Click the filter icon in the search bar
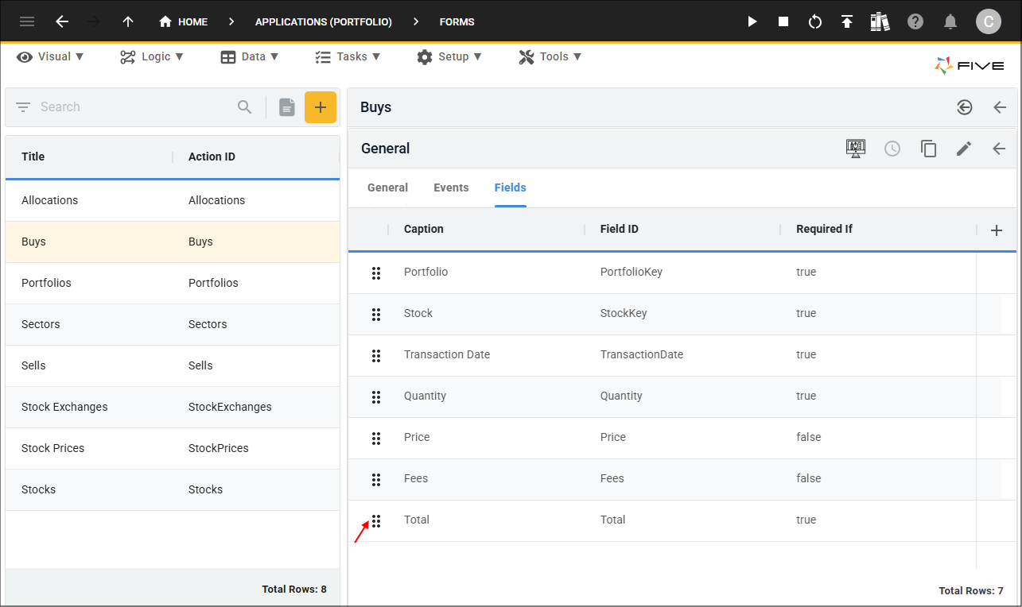1022x607 pixels. click(x=22, y=106)
